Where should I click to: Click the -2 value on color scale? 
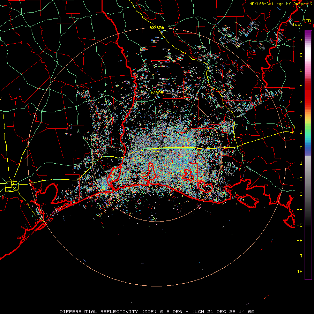[x=300, y=179]
